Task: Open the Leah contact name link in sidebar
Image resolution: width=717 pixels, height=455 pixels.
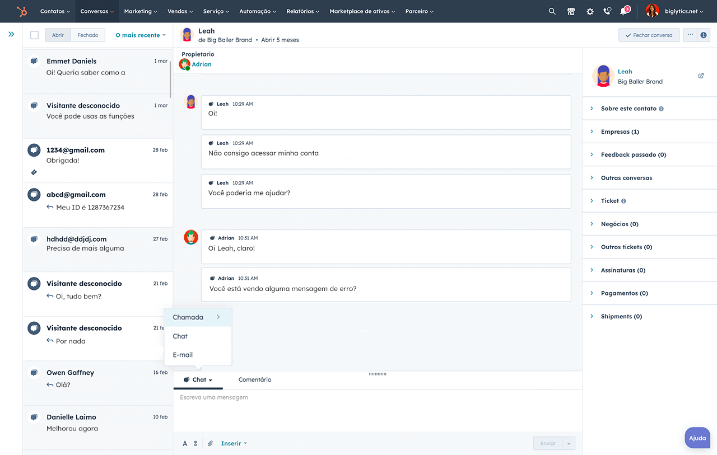Action: pyautogui.click(x=625, y=72)
